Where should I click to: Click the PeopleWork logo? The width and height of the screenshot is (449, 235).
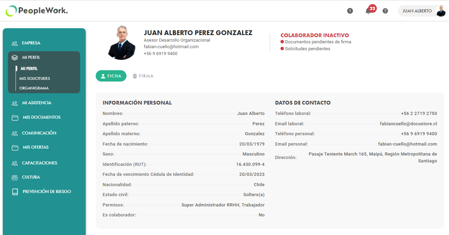pyautogui.click(x=37, y=11)
